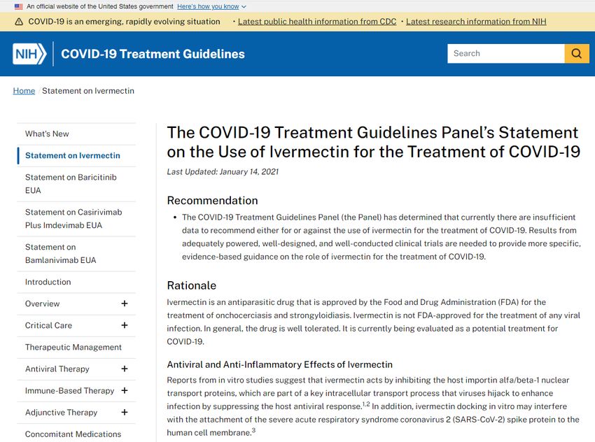595x442 pixels.
Task: Go to the Home breadcrumb link
Action: click(x=24, y=91)
